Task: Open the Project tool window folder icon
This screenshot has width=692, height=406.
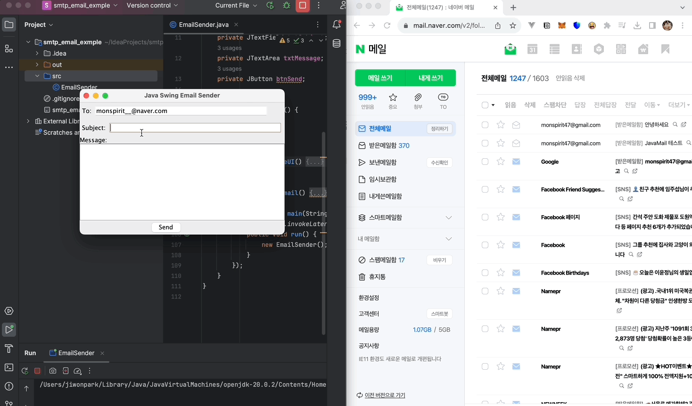Action: tap(9, 24)
